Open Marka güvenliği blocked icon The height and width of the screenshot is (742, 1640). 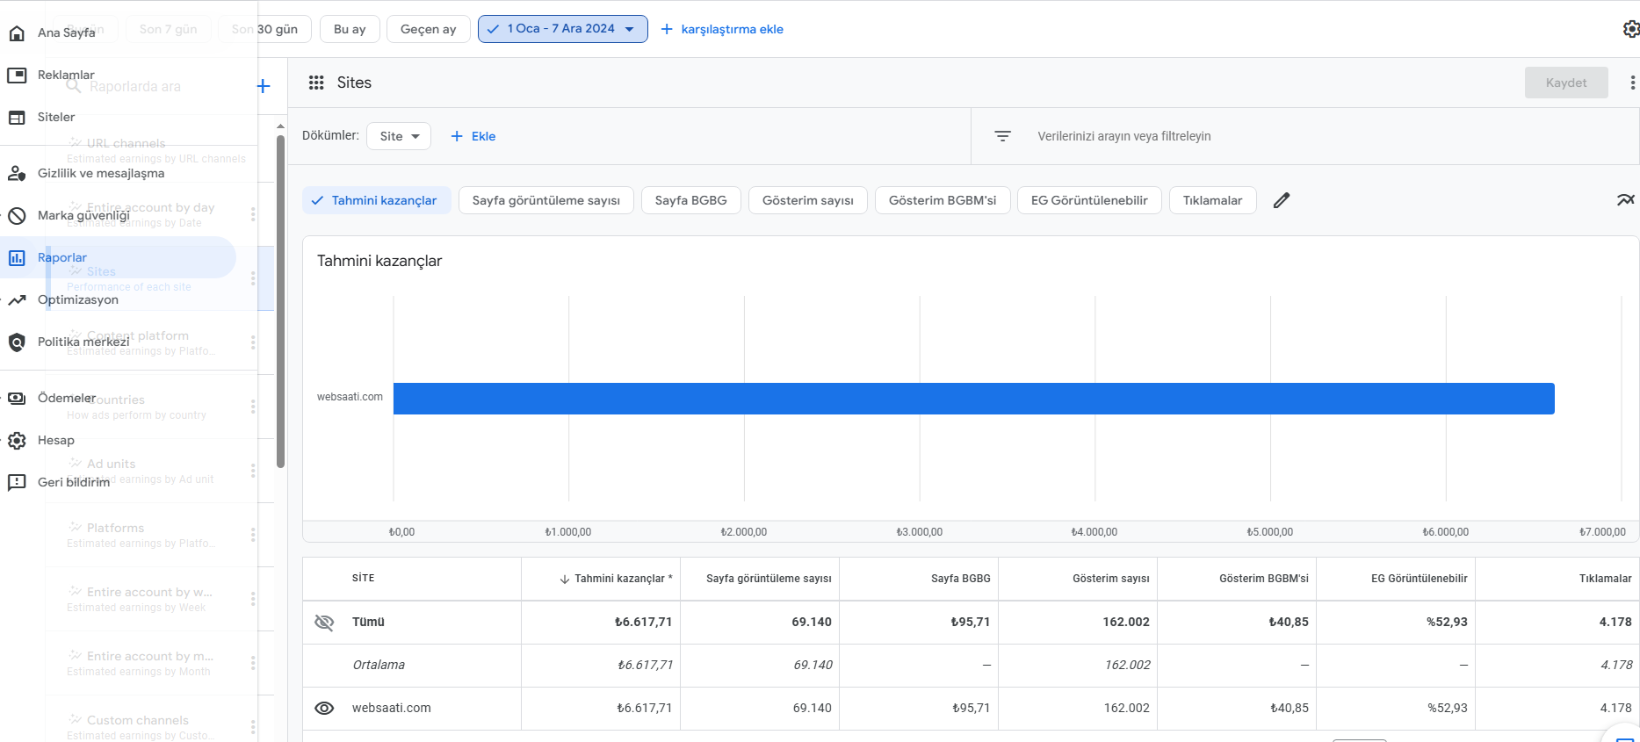(x=17, y=216)
